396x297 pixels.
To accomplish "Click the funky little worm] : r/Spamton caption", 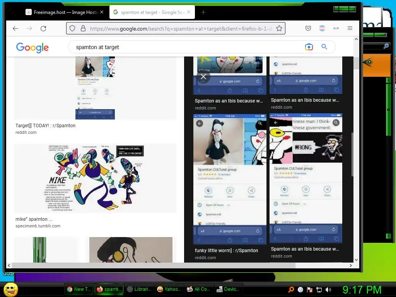I will (226, 251).
